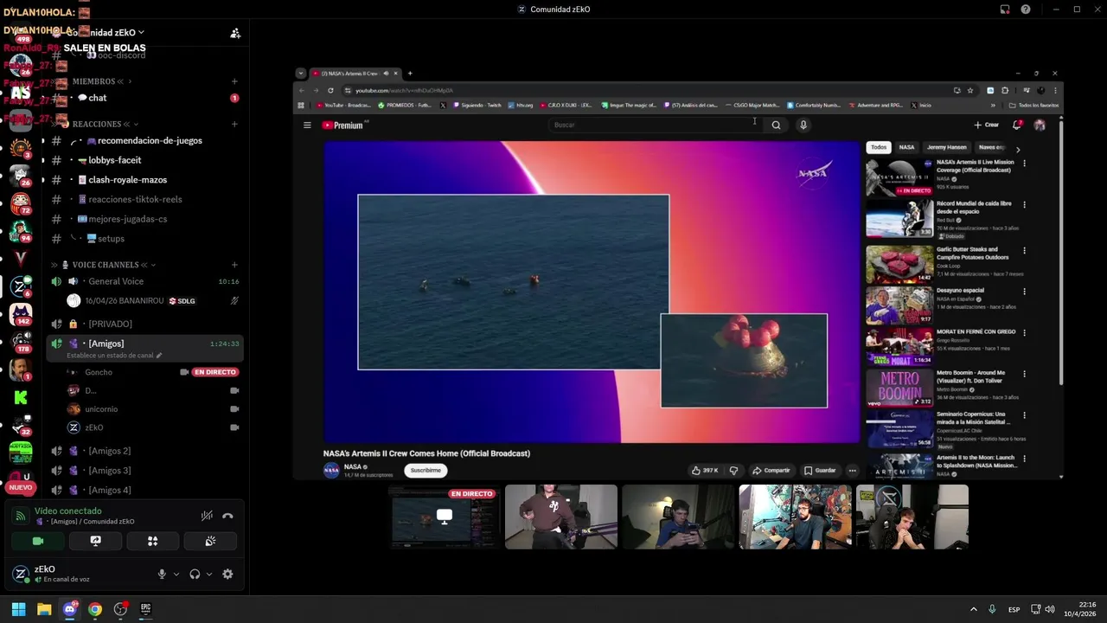The width and height of the screenshot is (1107, 623).
Task: Open Epic Games Launcher from the taskbar
Action: pyautogui.click(x=145, y=609)
